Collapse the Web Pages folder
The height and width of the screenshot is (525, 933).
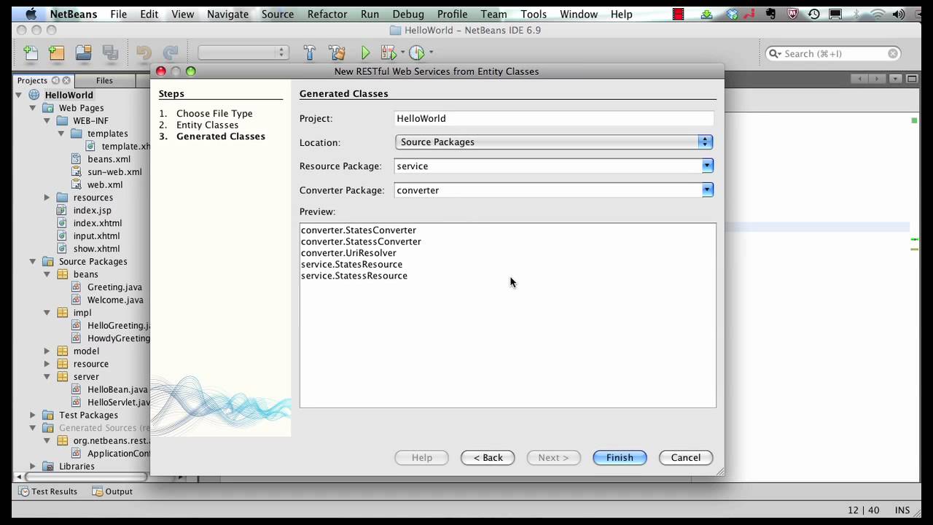(33, 108)
